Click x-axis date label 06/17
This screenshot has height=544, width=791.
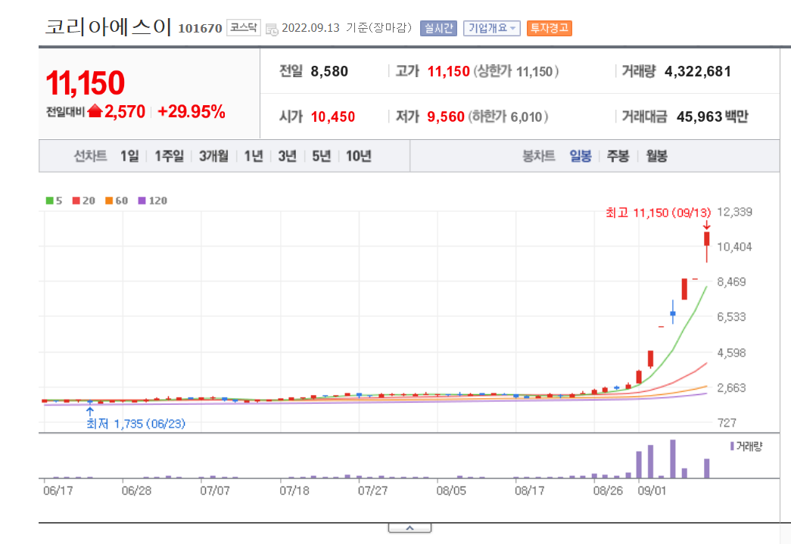58,490
